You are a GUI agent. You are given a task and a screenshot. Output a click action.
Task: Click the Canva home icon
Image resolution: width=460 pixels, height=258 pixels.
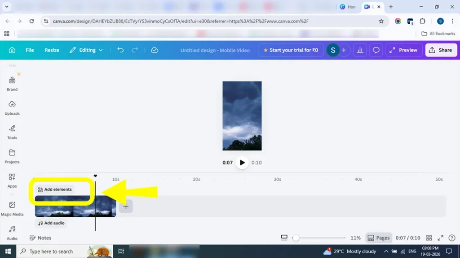click(x=12, y=50)
